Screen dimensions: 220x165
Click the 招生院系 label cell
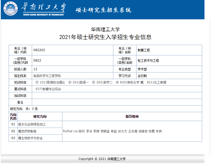(x=20, y=76)
